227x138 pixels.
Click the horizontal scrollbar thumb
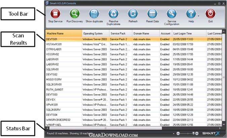tap(106, 128)
